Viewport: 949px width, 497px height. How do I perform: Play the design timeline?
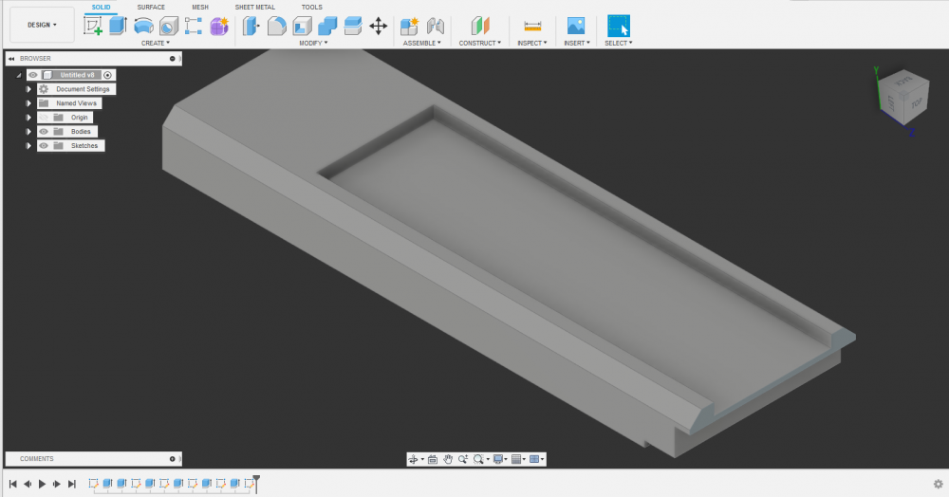coord(42,484)
